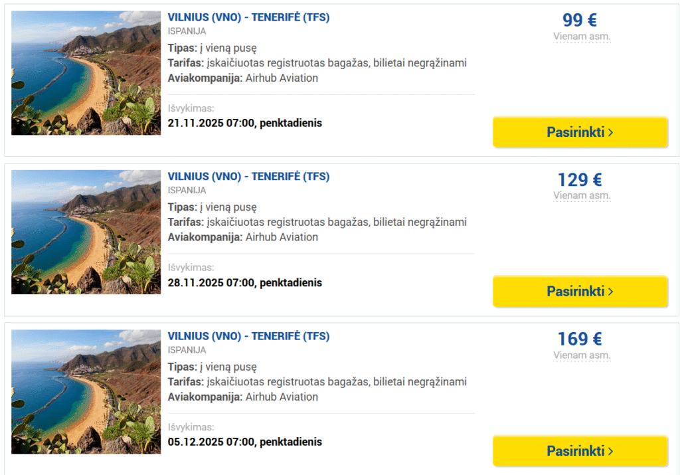Click Airhub Aviation in the third offer
This screenshot has height=475, width=680.
tap(282, 397)
